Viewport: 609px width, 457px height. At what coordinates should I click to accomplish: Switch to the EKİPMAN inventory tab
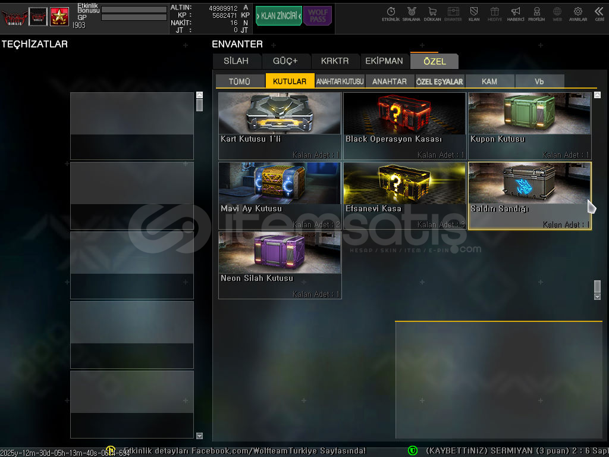coord(384,61)
